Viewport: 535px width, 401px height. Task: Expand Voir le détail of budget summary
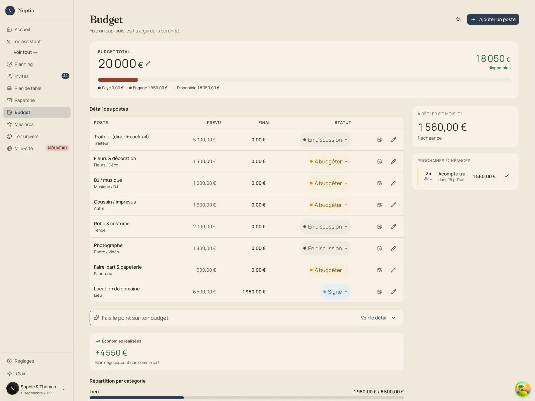pos(378,318)
